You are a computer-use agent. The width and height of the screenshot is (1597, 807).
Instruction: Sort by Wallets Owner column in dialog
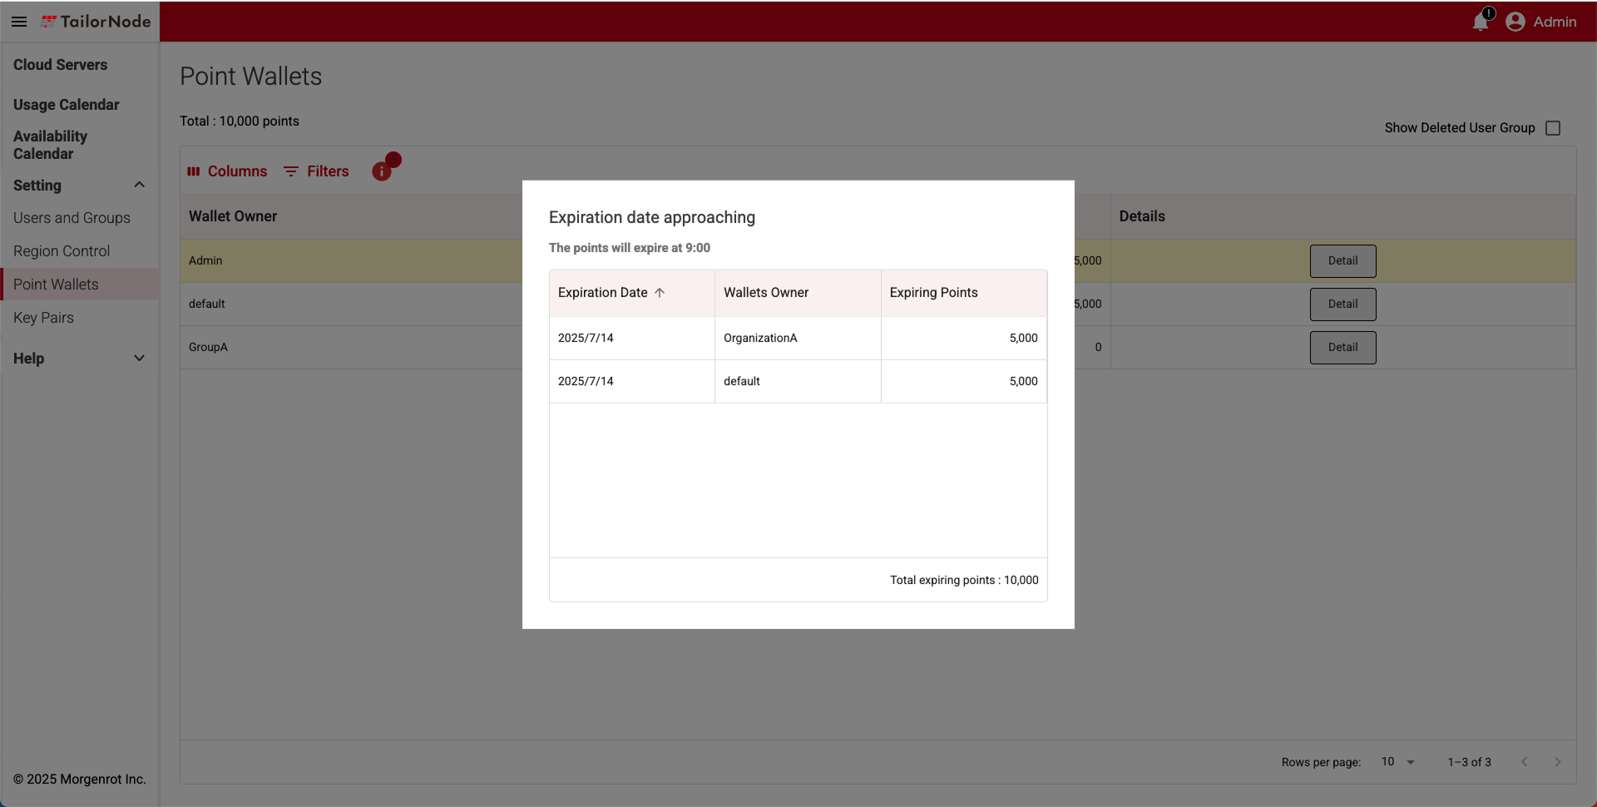click(798, 293)
